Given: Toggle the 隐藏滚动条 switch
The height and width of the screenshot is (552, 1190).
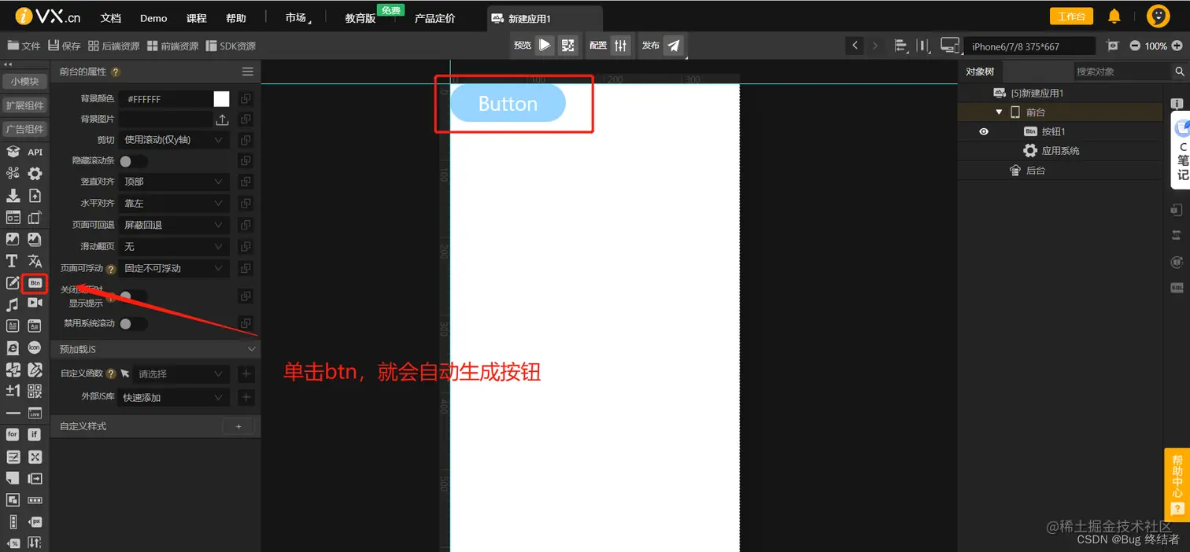Looking at the screenshot, I should click(x=132, y=160).
